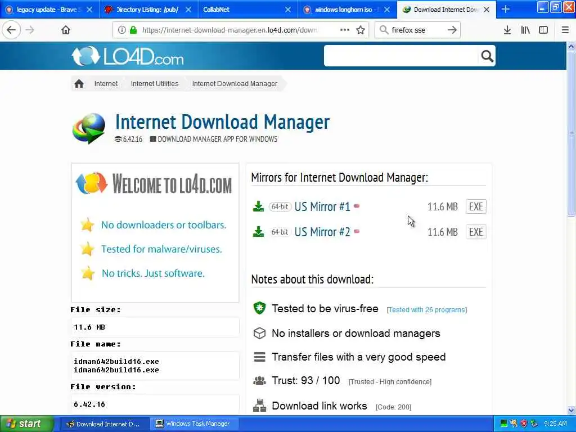
Task: Close the Directory Listing tab
Action: (x=188, y=10)
